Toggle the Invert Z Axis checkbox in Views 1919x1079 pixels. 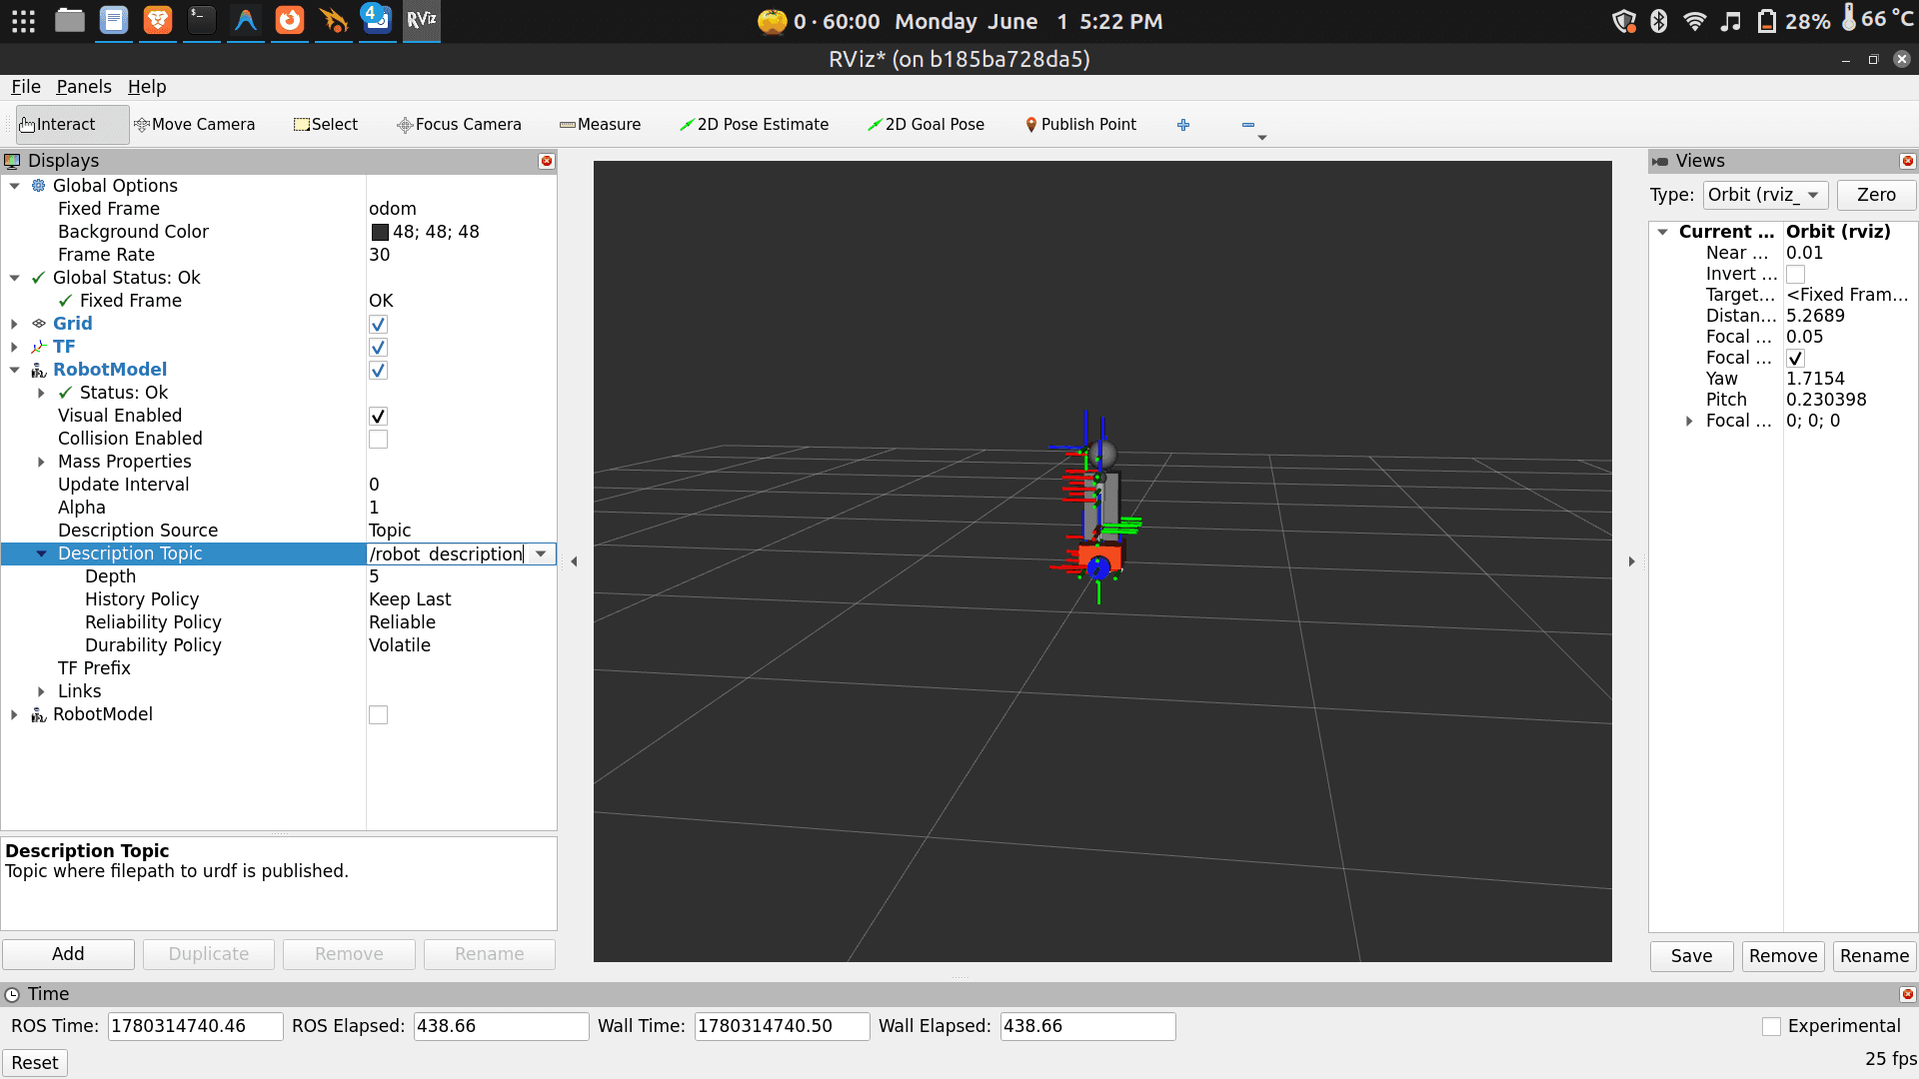tap(1795, 274)
